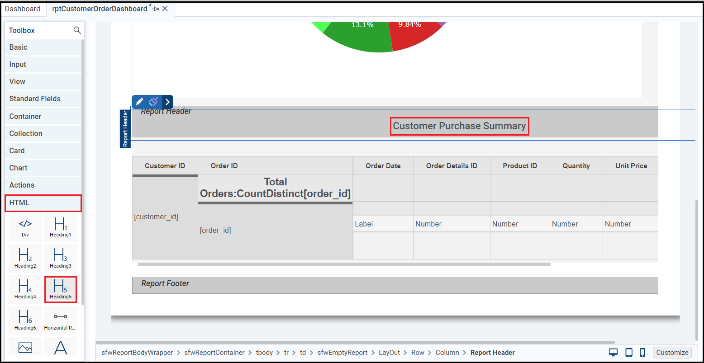Select Report Header in the breadcrumb

[x=493, y=353]
